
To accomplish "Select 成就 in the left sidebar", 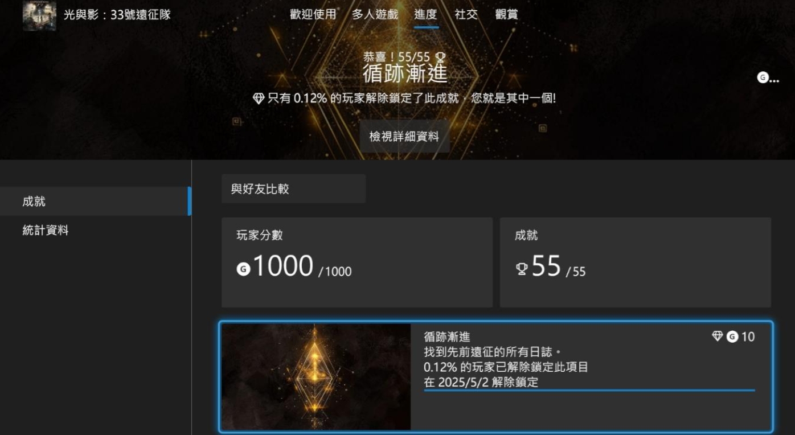I will 96,202.
